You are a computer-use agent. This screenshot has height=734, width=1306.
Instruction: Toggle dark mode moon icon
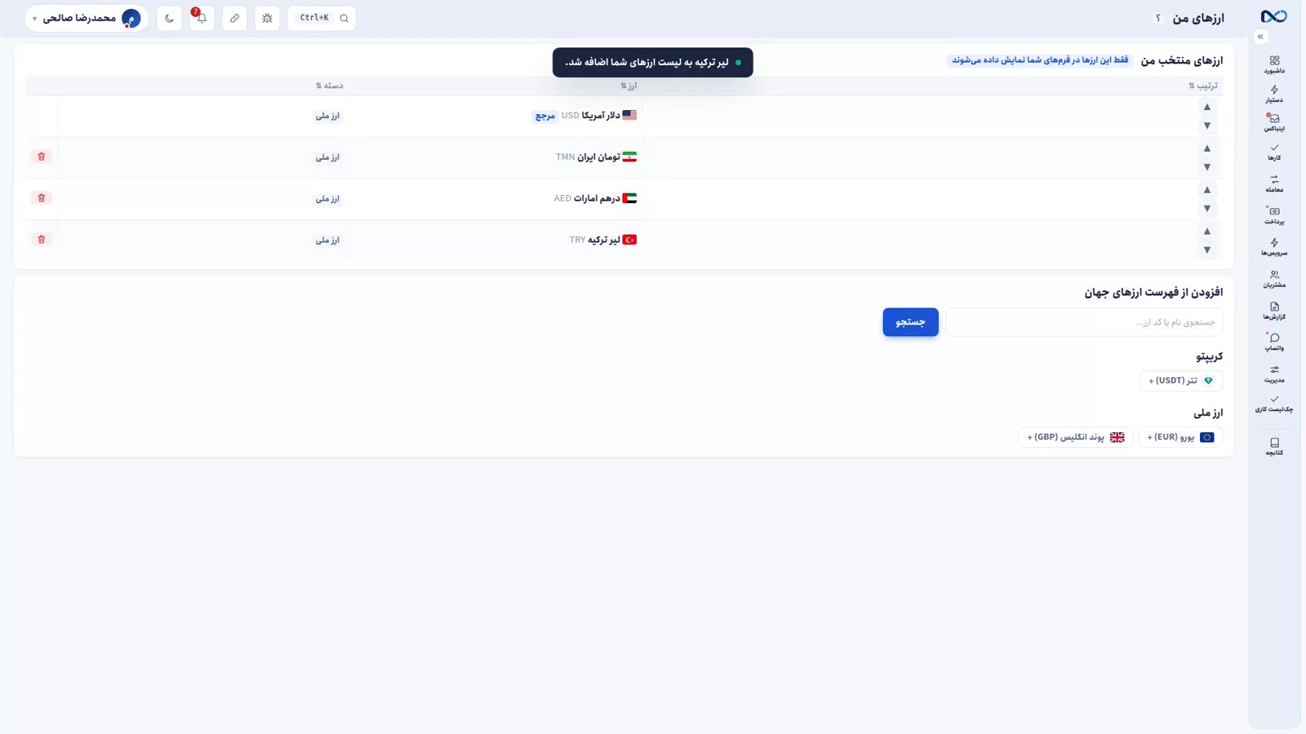point(169,18)
